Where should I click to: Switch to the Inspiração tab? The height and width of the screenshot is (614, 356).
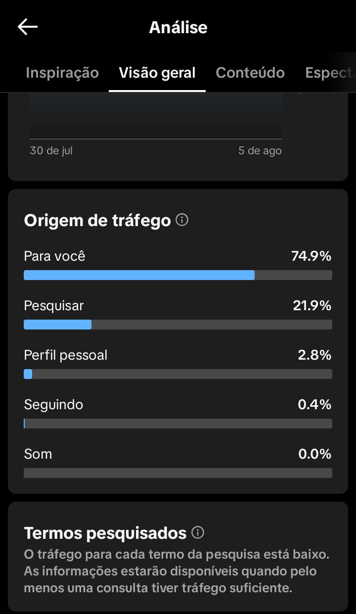tap(62, 73)
